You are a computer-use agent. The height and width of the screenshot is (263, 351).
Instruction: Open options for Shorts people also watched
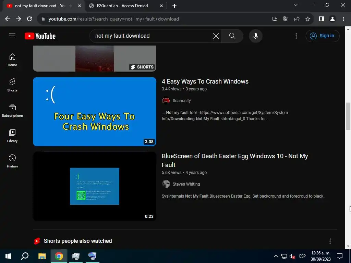[x=330, y=241]
